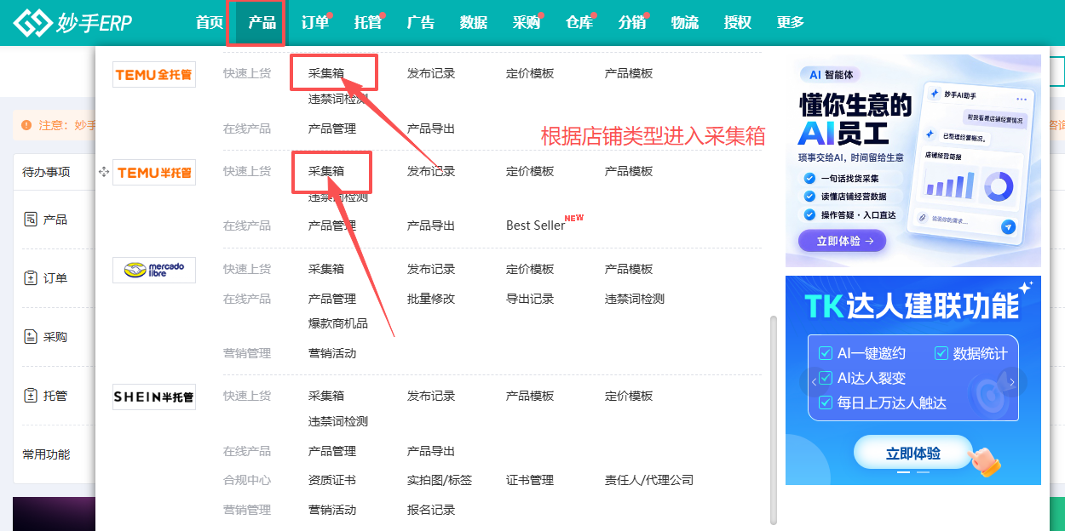Image resolution: width=1065 pixels, height=531 pixels.
Task: Open 违禁词检测 under Mercado Libre
Action: (x=635, y=299)
